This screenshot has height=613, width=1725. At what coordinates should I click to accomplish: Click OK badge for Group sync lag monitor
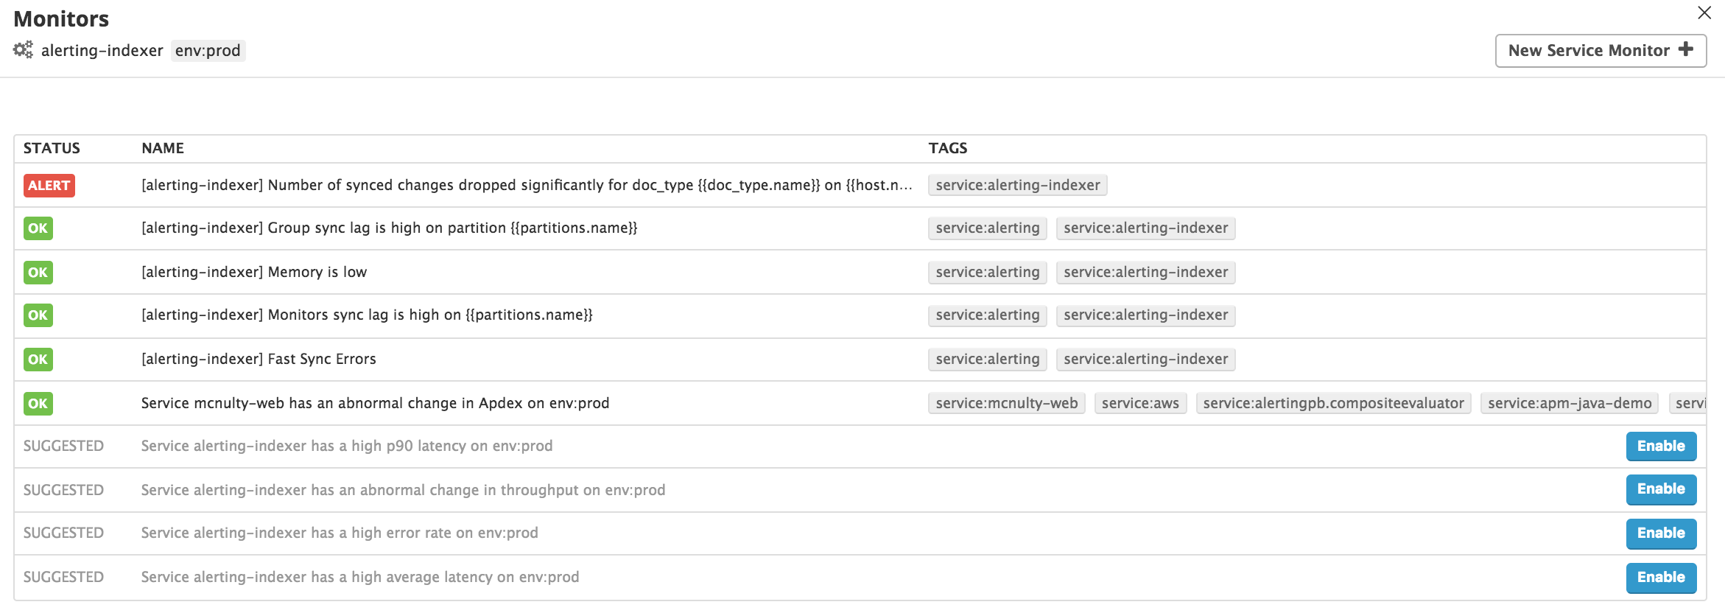coord(38,228)
